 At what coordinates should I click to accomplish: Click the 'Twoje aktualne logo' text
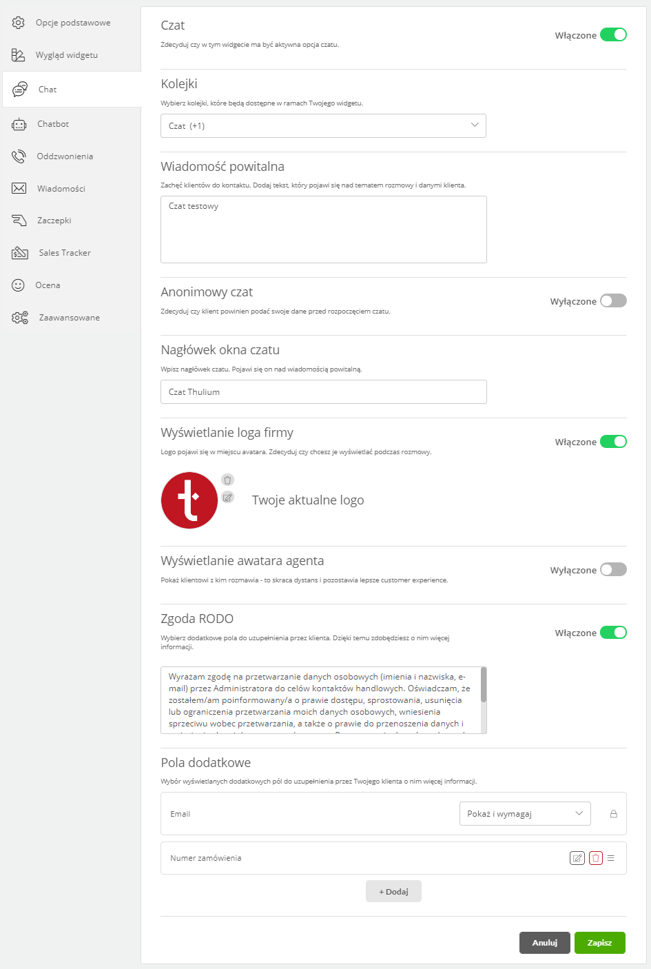[x=308, y=500]
